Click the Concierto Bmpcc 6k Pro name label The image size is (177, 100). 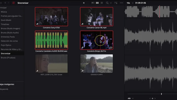click(x=97, y=51)
